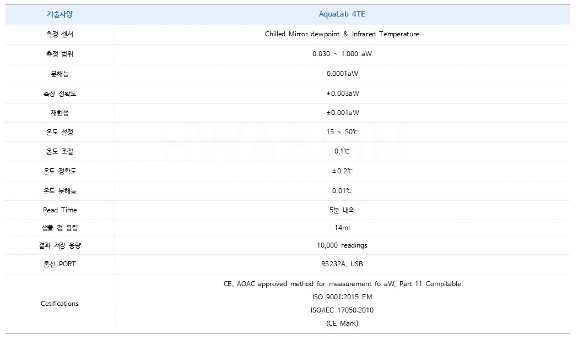Select the '온도 설정' row label
578x340 pixels.
pos(60,132)
